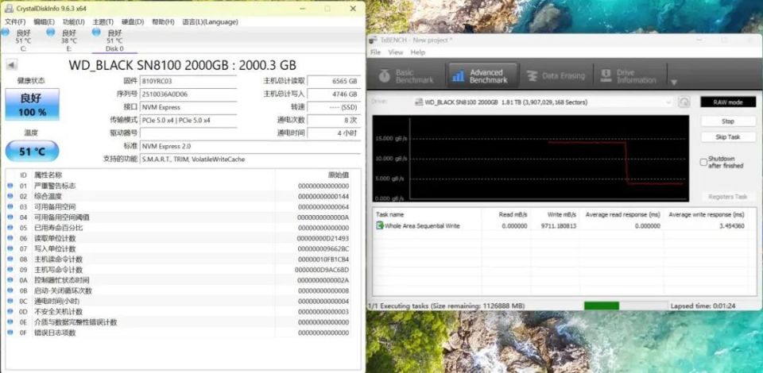763x373 pixels.
Task: Click the Advanced Benchmark chart icon
Action: tap(458, 75)
